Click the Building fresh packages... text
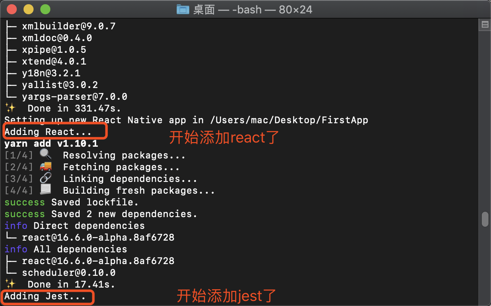The image size is (491, 306). pos(139,191)
